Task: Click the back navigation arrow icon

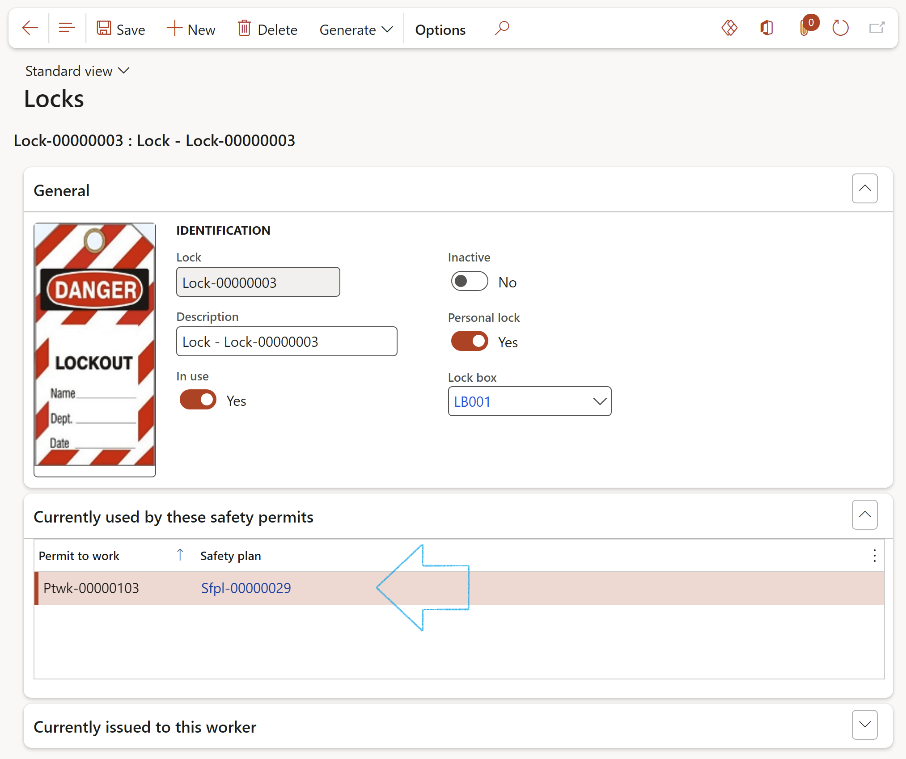Action: [28, 29]
